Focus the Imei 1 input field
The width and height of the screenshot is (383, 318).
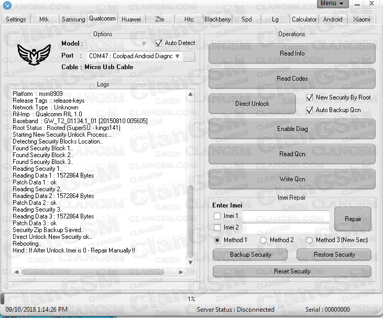click(286, 216)
